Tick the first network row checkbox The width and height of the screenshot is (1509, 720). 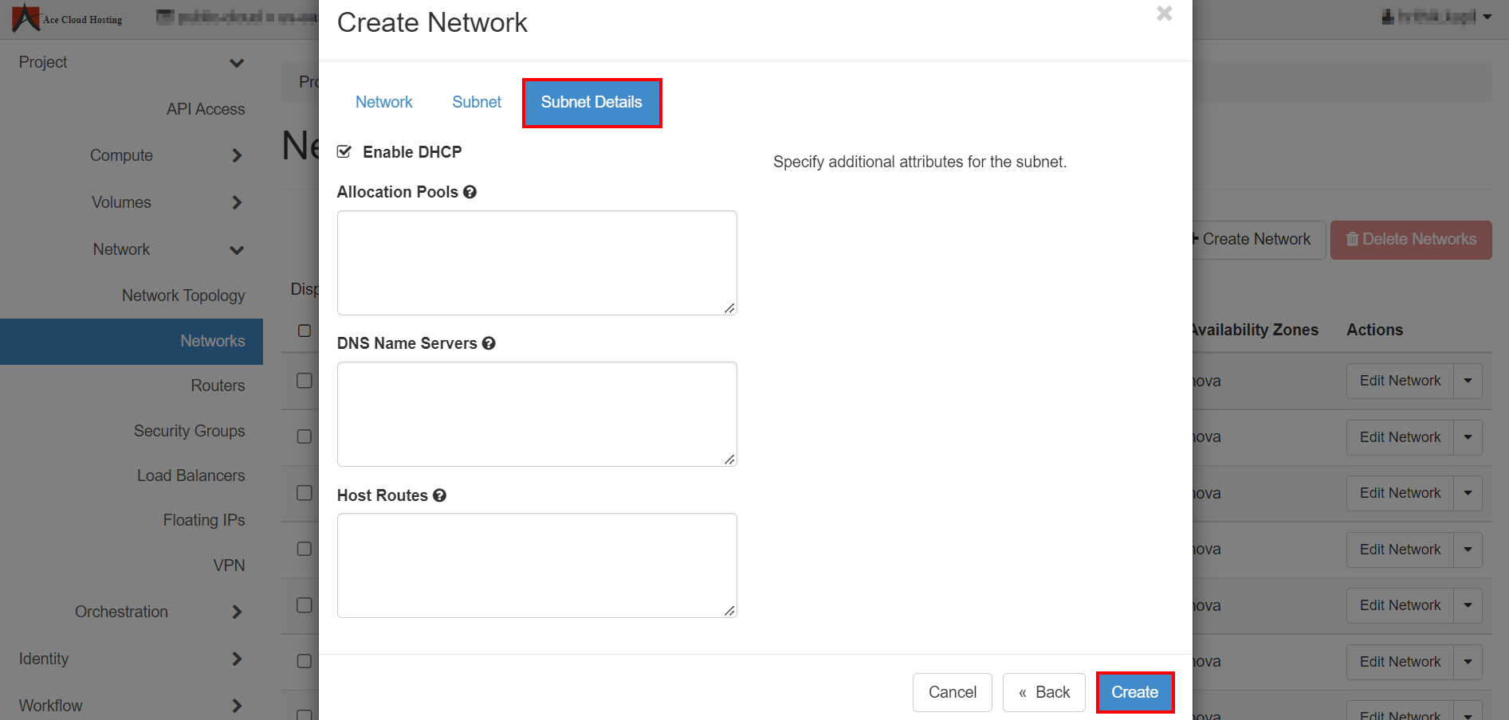coord(305,381)
